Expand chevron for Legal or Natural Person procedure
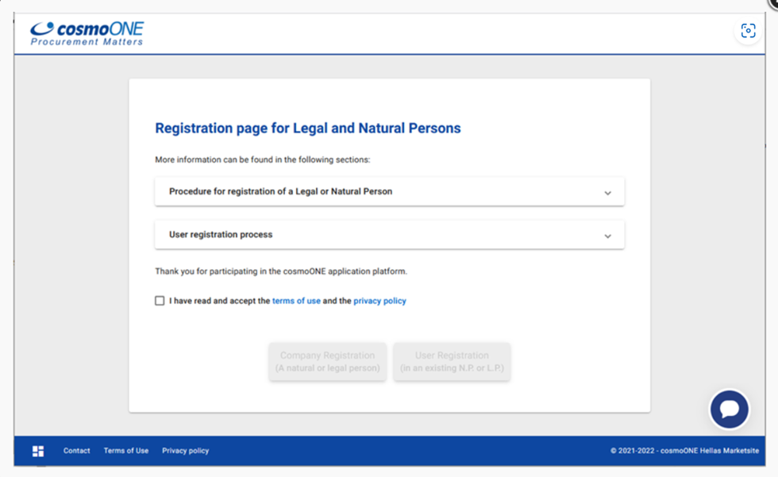 coord(607,193)
